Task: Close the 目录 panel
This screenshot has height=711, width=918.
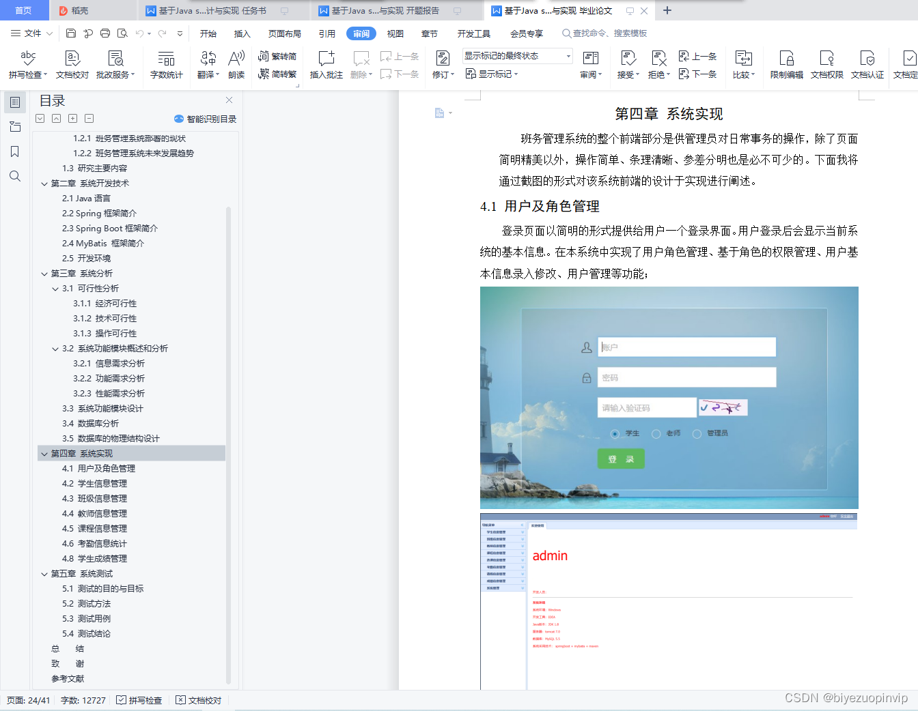Action: (229, 100)
